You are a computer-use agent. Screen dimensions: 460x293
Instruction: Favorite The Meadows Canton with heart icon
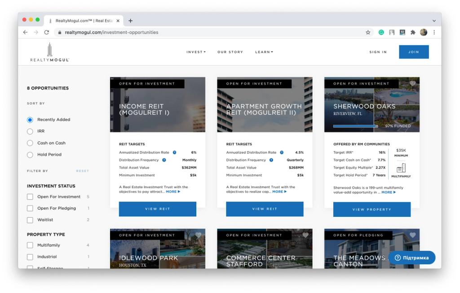point(412,235)
